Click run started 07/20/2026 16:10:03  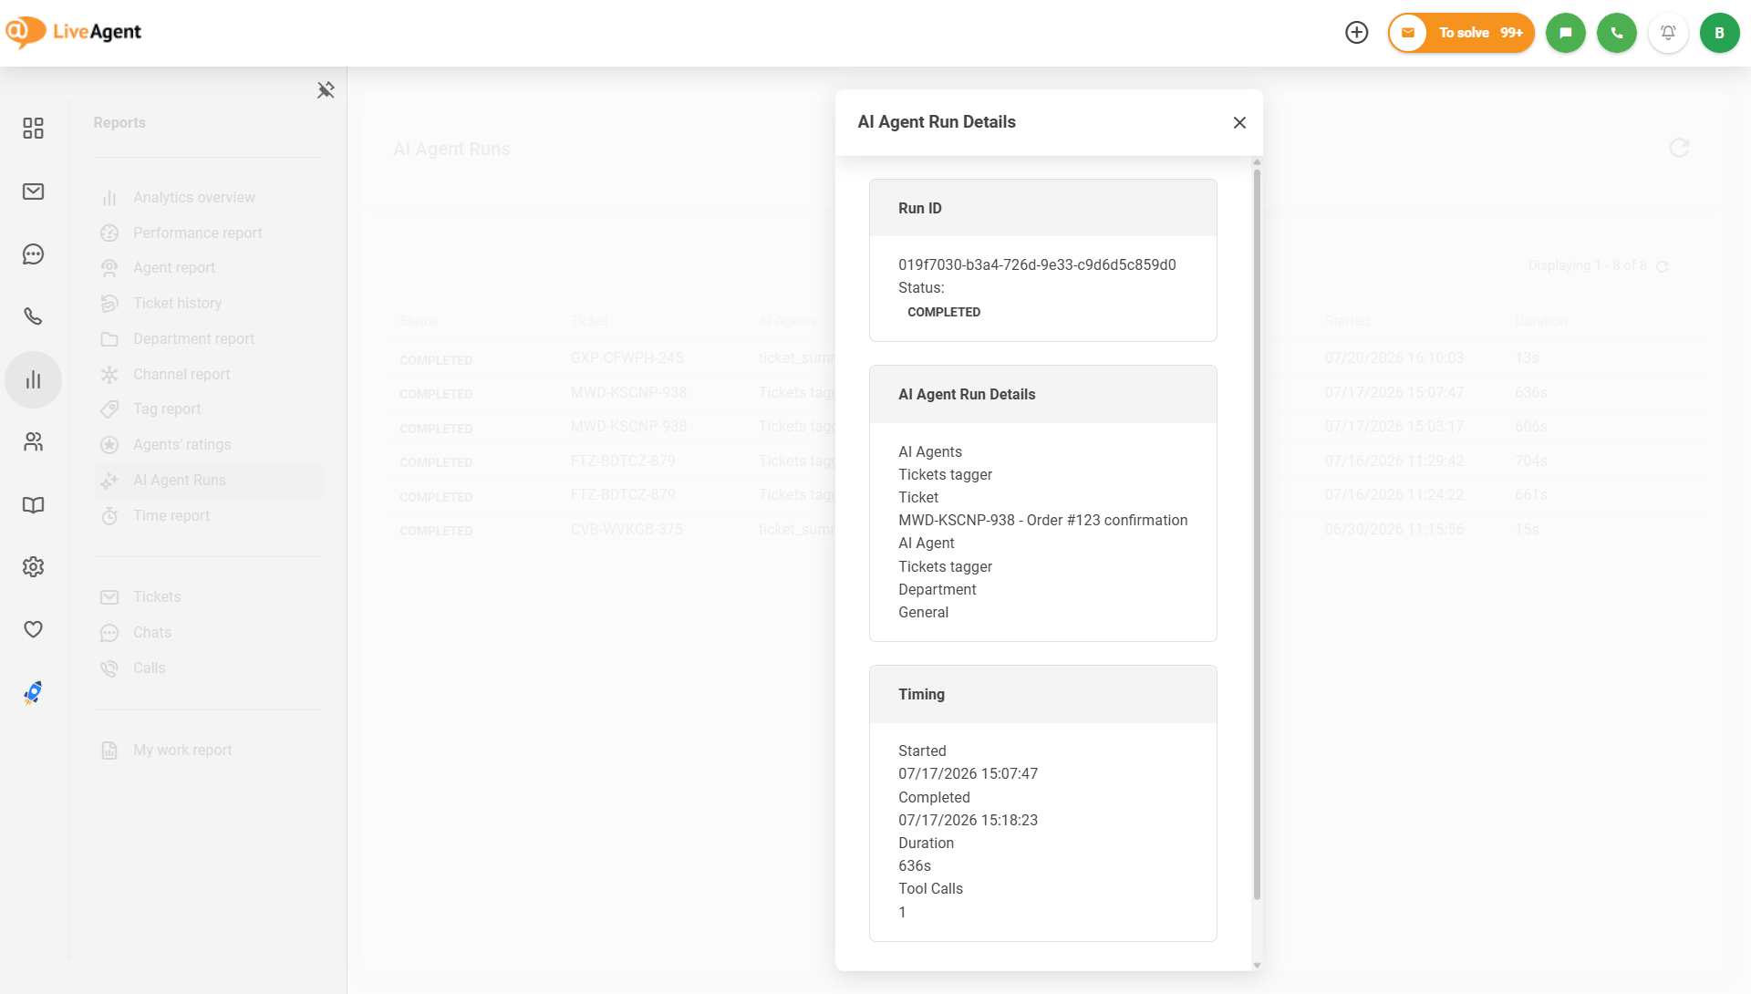1394,358
